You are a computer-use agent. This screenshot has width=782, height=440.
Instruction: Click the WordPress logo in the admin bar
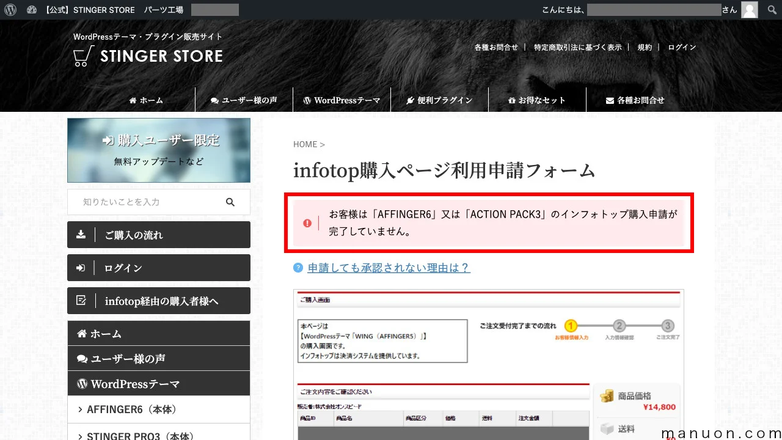coord(10,9)
